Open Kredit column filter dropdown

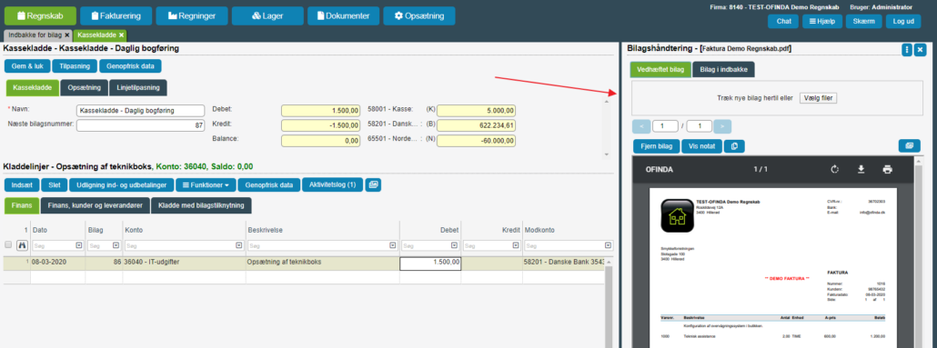pyautogui.click(x=516, y=245)
